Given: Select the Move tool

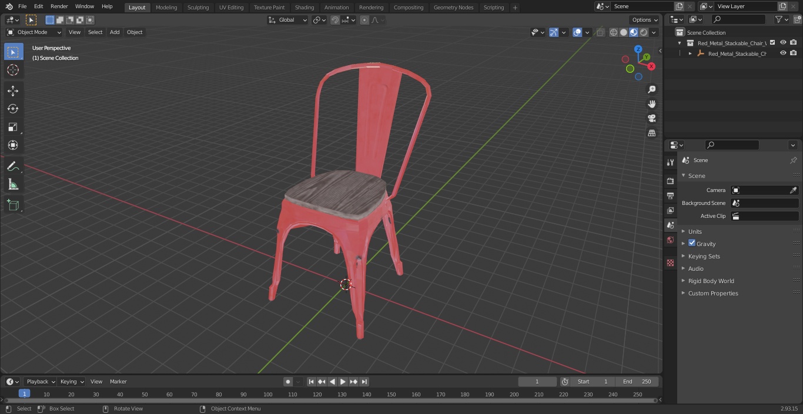Looking at the screenshot, I should (x=13, y=90).
